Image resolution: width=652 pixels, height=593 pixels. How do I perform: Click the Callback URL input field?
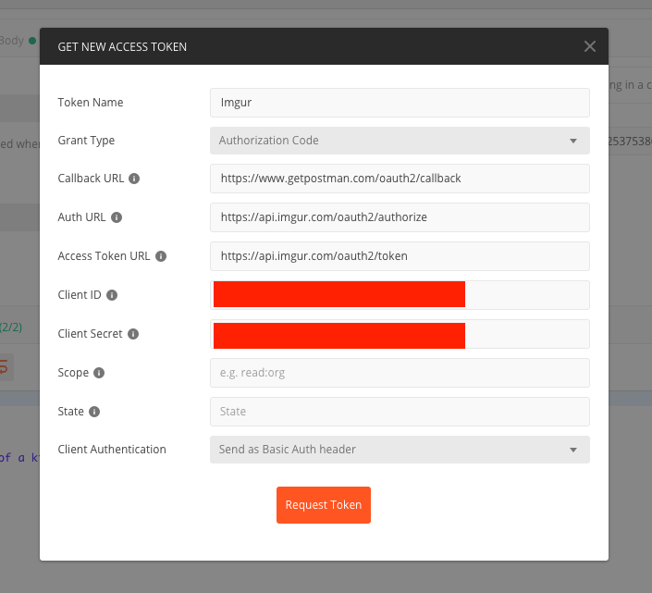(400, 179)
